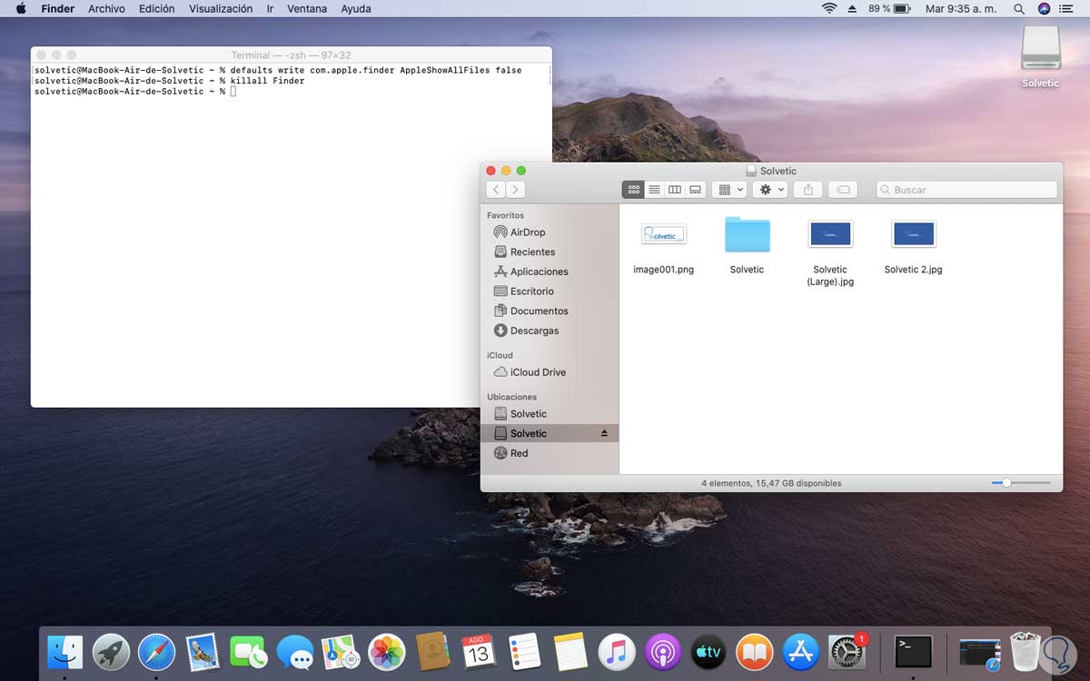Viewport: 1090px width, 681px height.
Task: Open Archivo menu
Action: pos(106,8)
